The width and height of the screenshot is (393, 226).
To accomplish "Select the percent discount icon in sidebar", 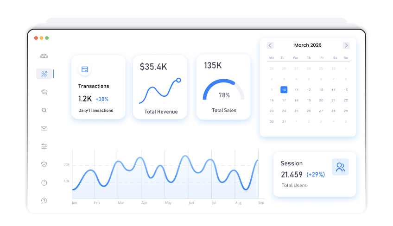I will click(44, 74).
